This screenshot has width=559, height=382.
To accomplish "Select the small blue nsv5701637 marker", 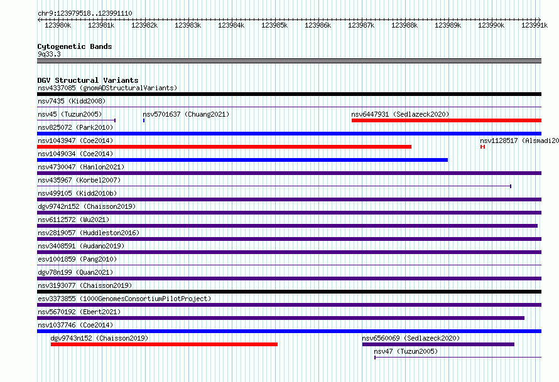I will pos(144,120).
